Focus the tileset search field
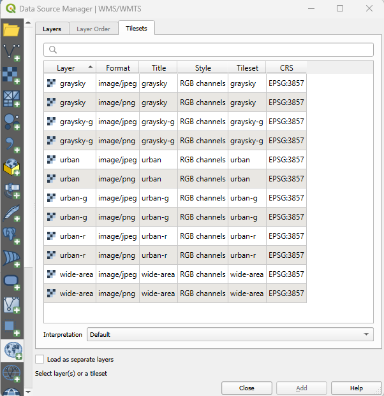 tap(209, 50)
